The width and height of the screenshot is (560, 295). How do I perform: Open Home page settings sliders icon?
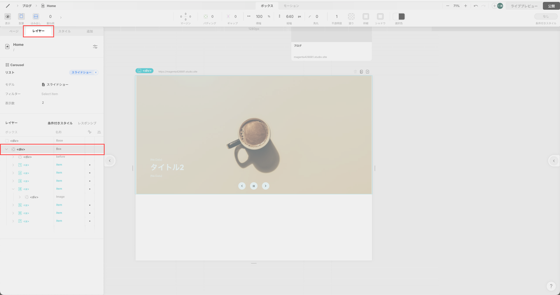95,47
